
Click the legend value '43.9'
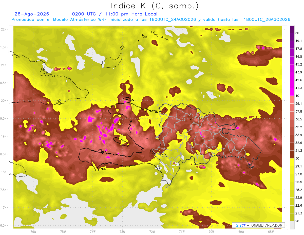tap(298, 72)
